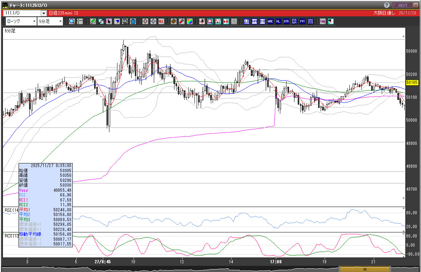Select the trend line drawing tool

pyautogui.click(x=101, y=21)
